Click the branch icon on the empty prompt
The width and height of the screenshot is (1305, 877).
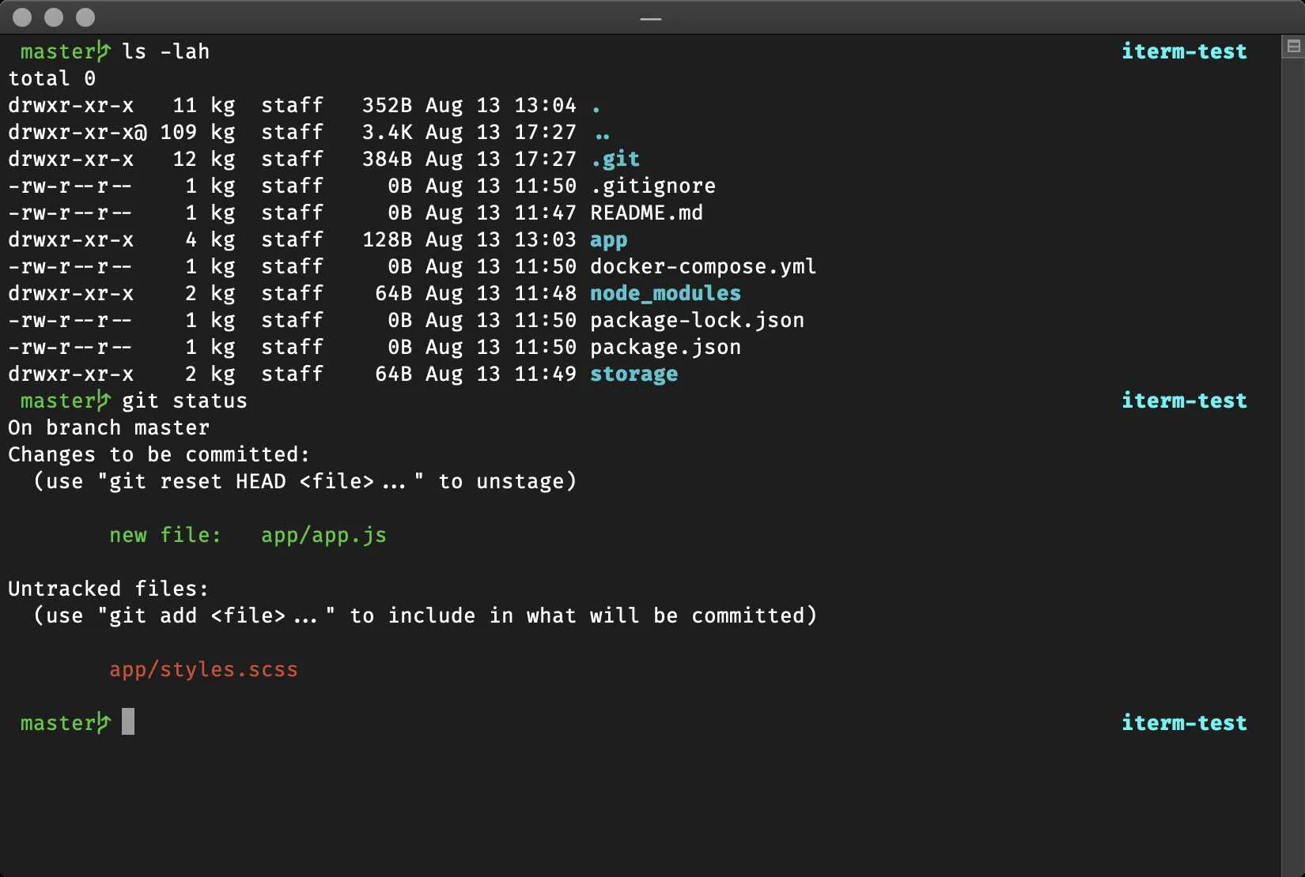(103, 723)
